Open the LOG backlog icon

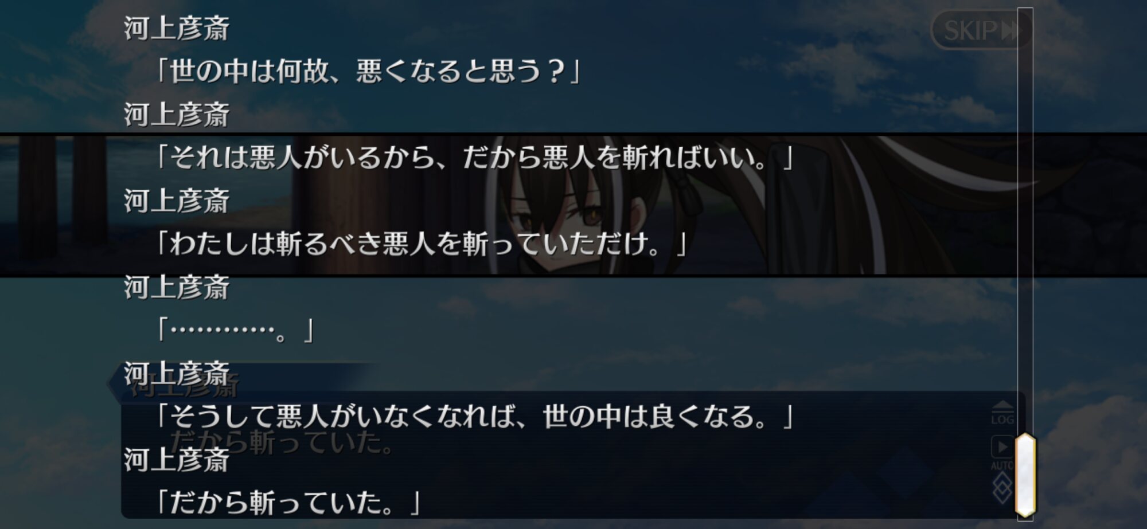(1002, 413)
